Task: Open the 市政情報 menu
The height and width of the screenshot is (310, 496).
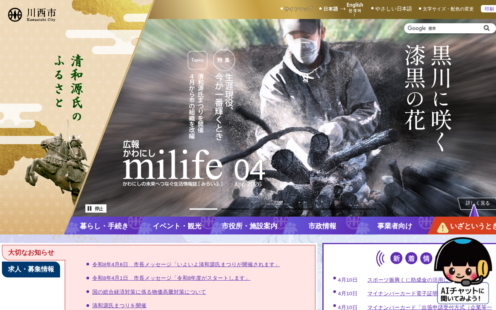Action: click(x=322, y=226)
